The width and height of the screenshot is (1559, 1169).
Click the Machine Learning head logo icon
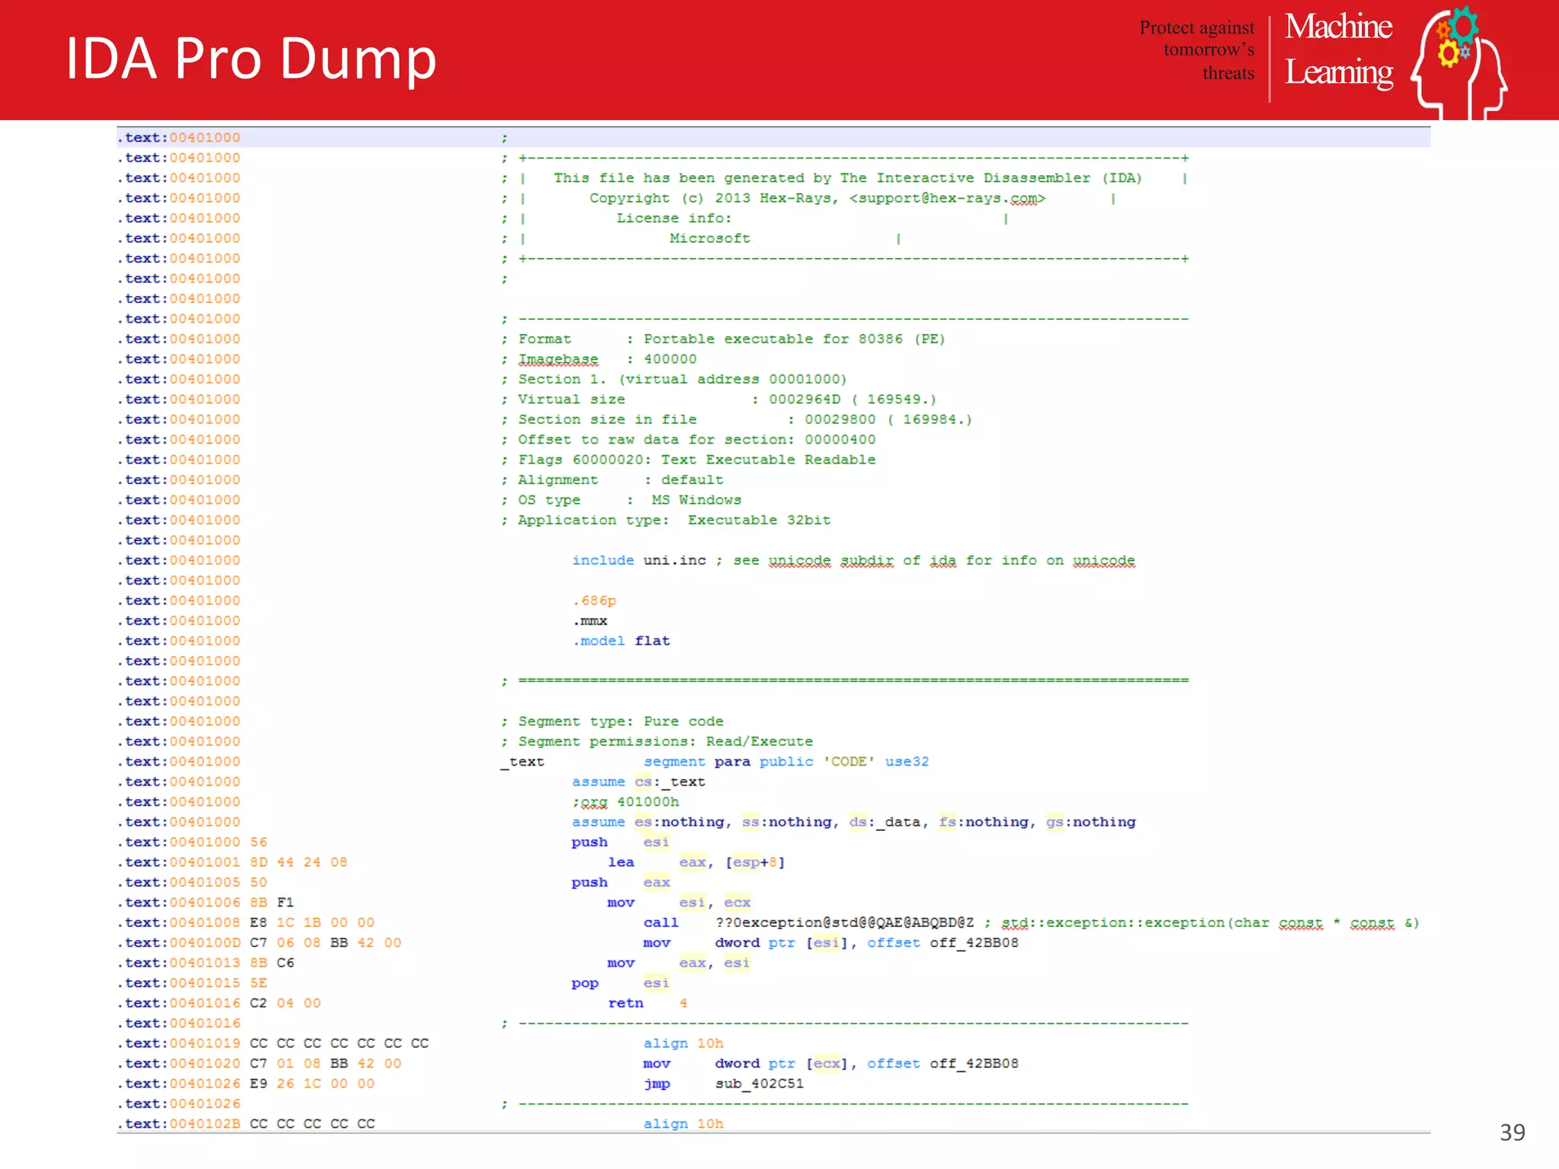[1459, 62]
